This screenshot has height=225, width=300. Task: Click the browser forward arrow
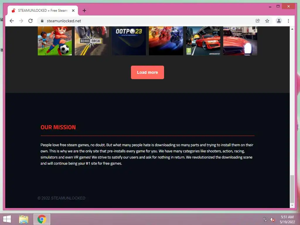pyautogui.click(x=21, y=21)
